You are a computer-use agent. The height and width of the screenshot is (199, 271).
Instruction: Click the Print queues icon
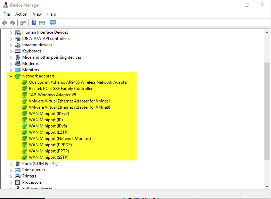[18, 170]
